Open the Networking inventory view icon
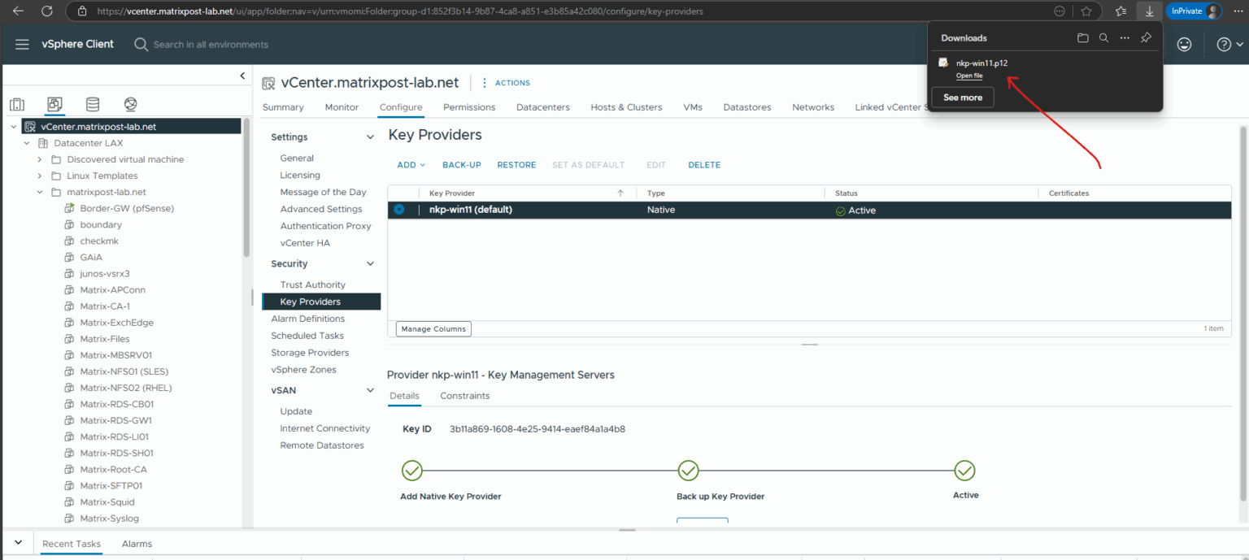The width and height of the screenshot is (1249, 560). pos(130,104)
